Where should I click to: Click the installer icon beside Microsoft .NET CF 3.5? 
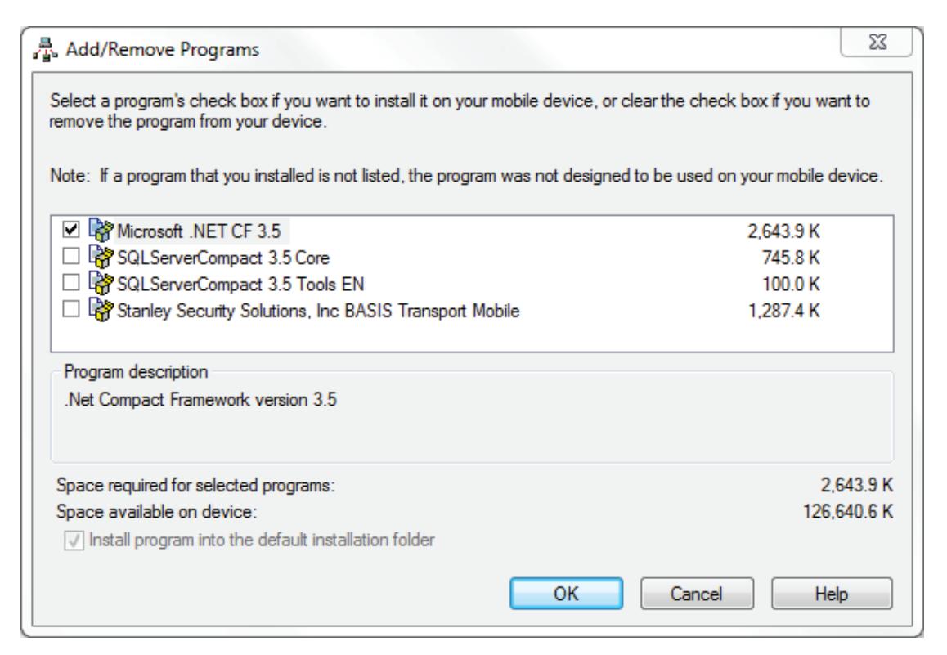(x=101, y=230)
